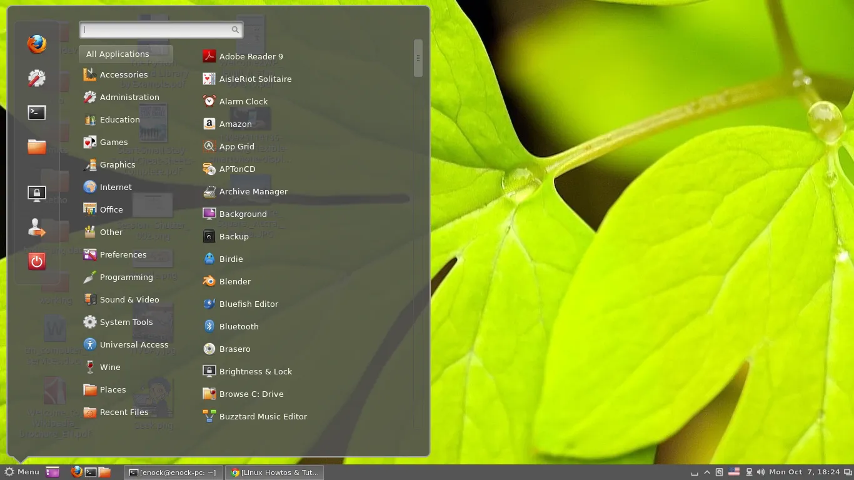Lock the screen using the sidebar icon
The image size is (854, 480).
[x=37, y=192]
